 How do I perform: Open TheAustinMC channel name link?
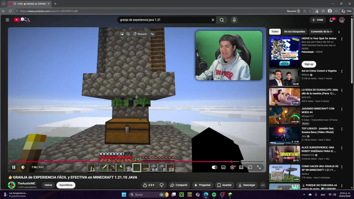27,184
